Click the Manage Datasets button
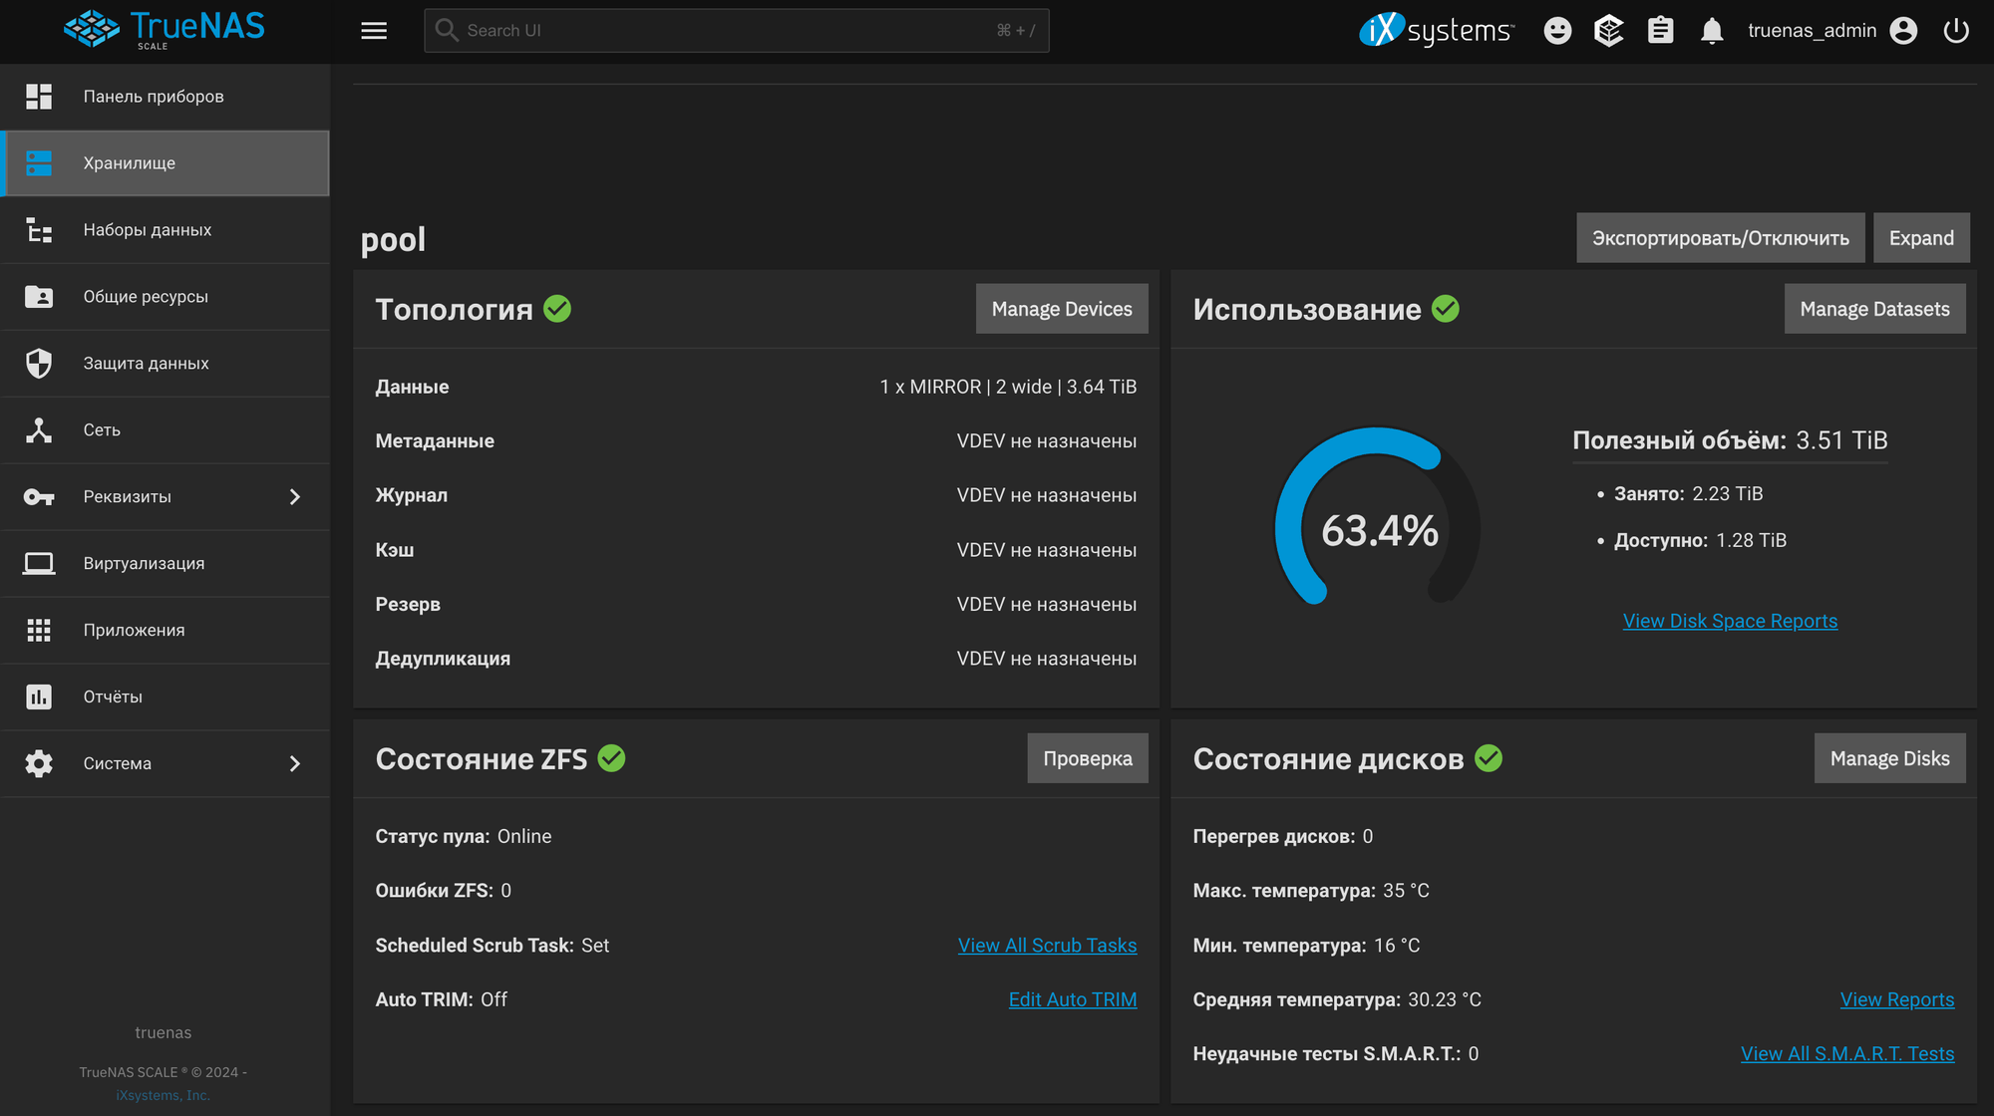This screenshot has height=1116, width=1994. [x=1874, y=309]
